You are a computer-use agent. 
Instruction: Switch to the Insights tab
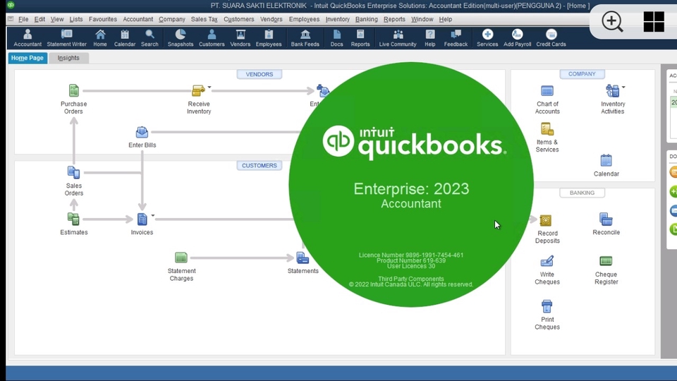coord(68,58)
